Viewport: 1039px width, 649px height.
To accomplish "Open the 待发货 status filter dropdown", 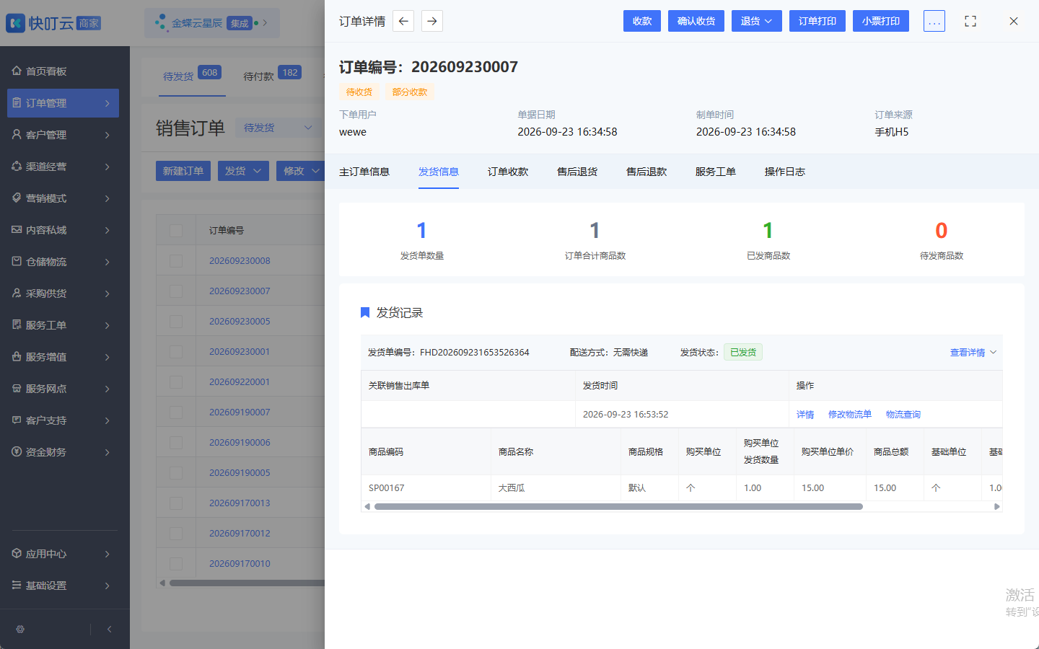I will [x=278, y=128].
